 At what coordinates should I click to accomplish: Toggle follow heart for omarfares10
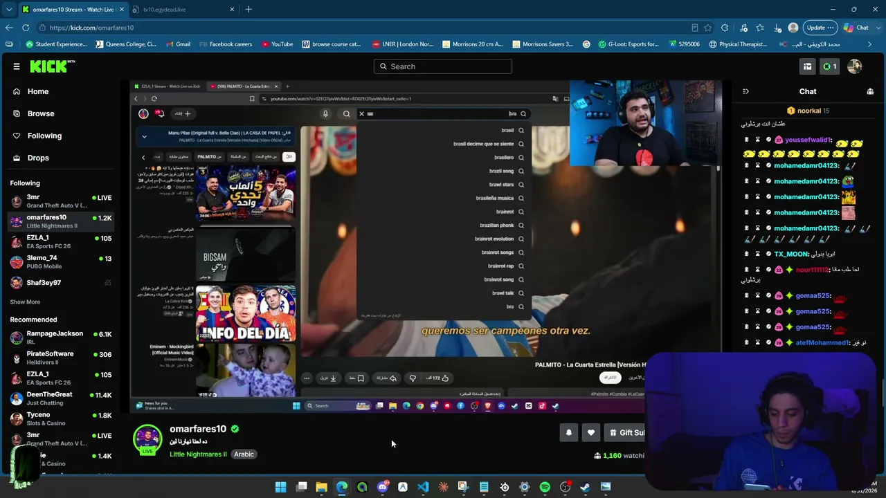coord(590,433)
